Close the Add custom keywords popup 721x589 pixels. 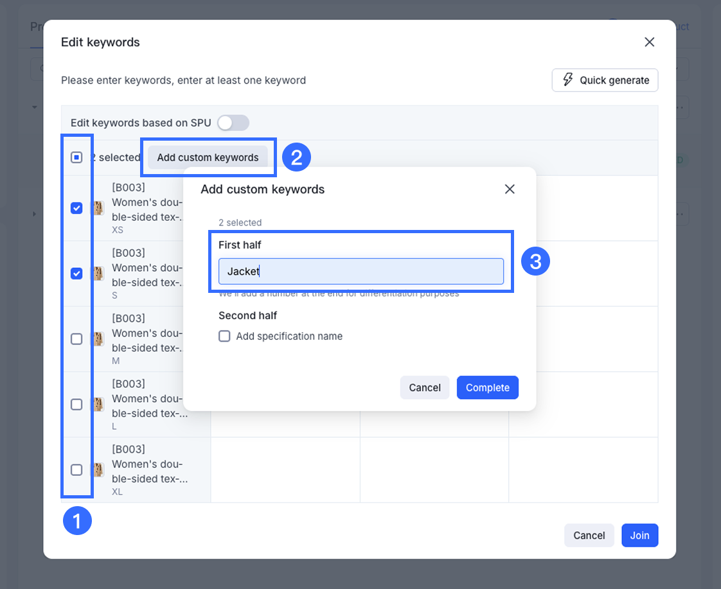[510, 189]
